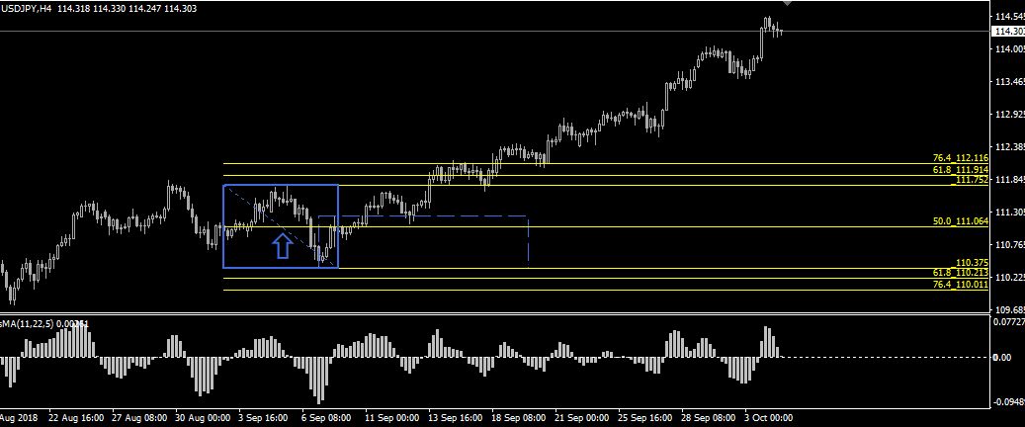Click the 11 Sep 00:00 time label

[390, 416]
